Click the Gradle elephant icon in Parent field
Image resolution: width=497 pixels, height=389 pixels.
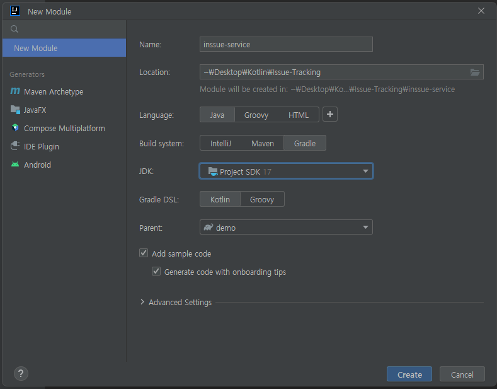coord(209,227)
